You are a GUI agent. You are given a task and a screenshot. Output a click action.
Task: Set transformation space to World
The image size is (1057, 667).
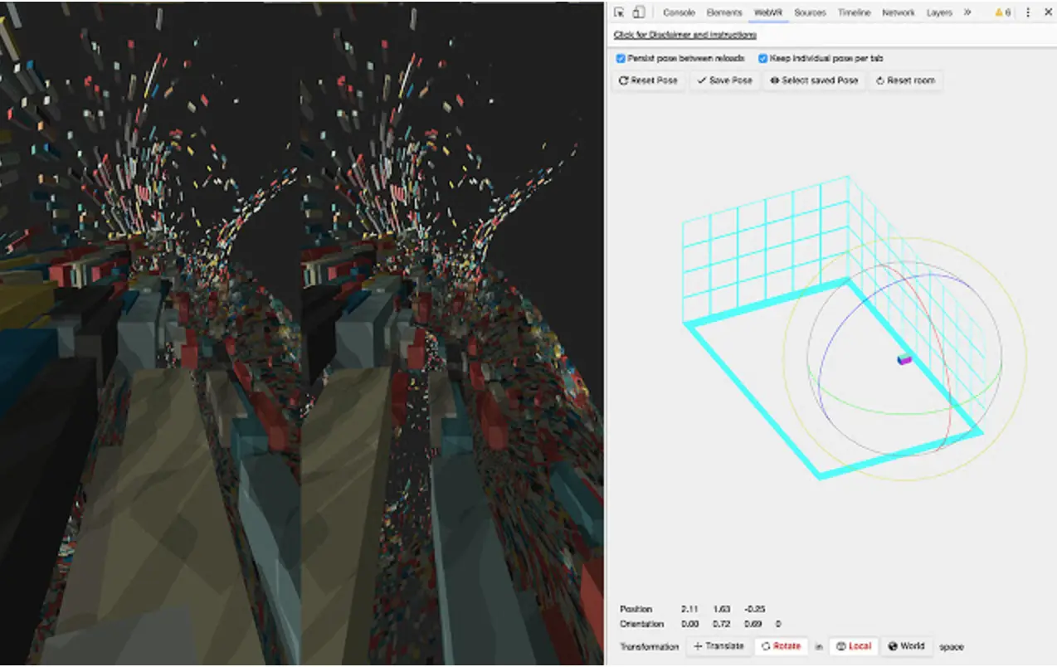point(905,646)
